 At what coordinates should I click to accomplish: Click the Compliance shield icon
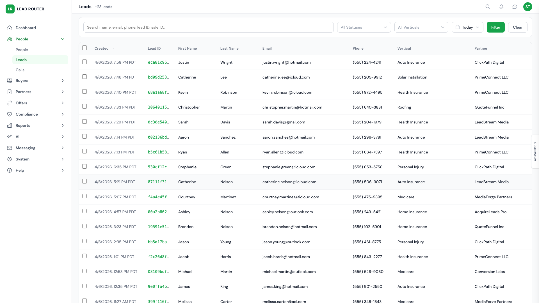[x=10, y=114]
